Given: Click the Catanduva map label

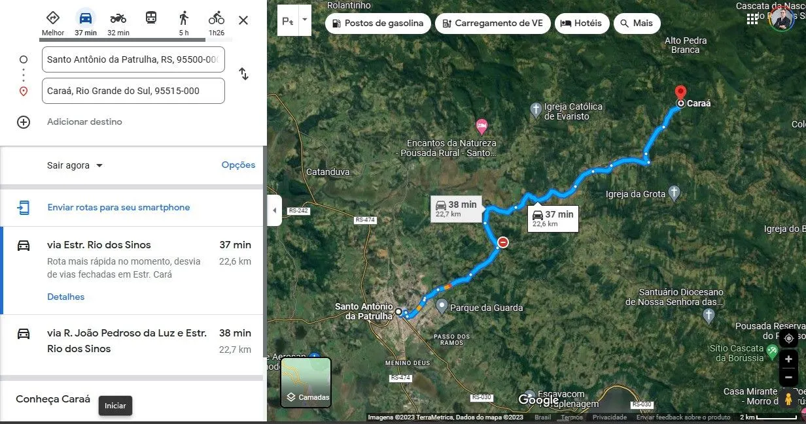Looking at the screenshot, I should tap(328, 172).
